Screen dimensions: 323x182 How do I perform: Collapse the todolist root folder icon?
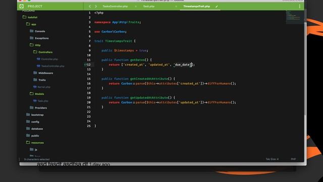(x=24, y=17)
